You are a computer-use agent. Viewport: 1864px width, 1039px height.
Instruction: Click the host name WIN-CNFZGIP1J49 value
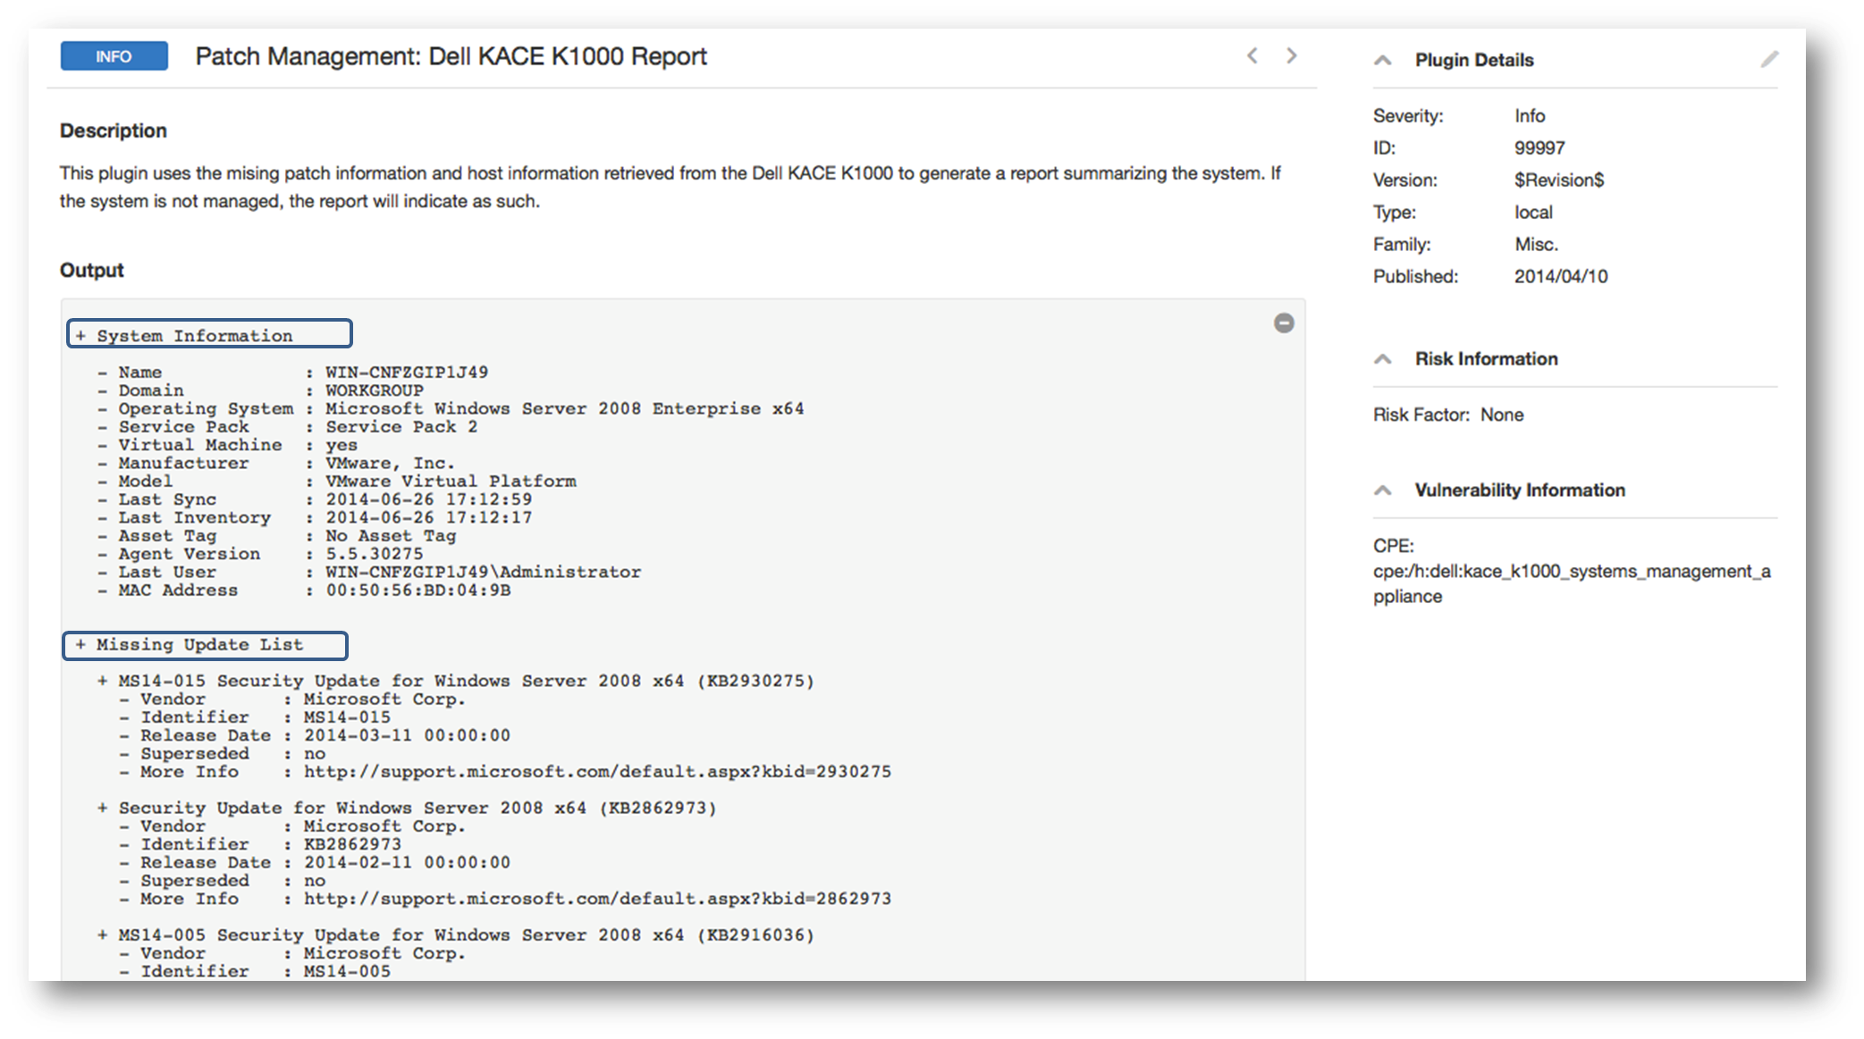pyautogui.click(x=407, y=373)
